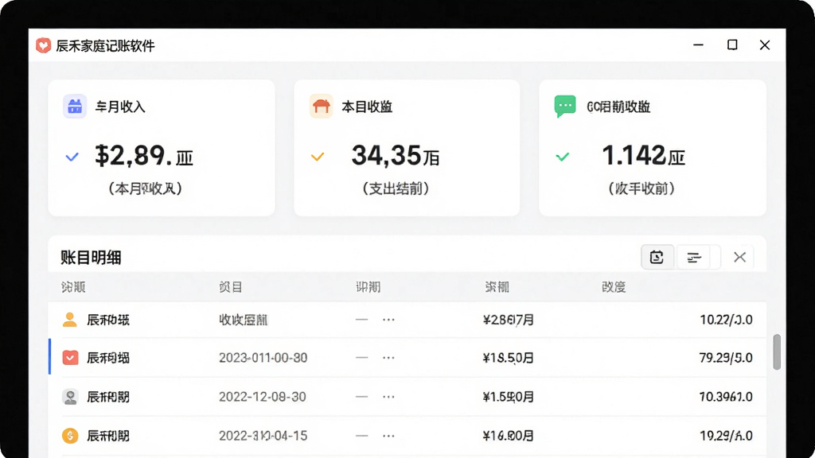The width and height of the screenshot is (815, 458).
Task: Click the fourth column header above ¥ amounts
Action: (497, 287)
